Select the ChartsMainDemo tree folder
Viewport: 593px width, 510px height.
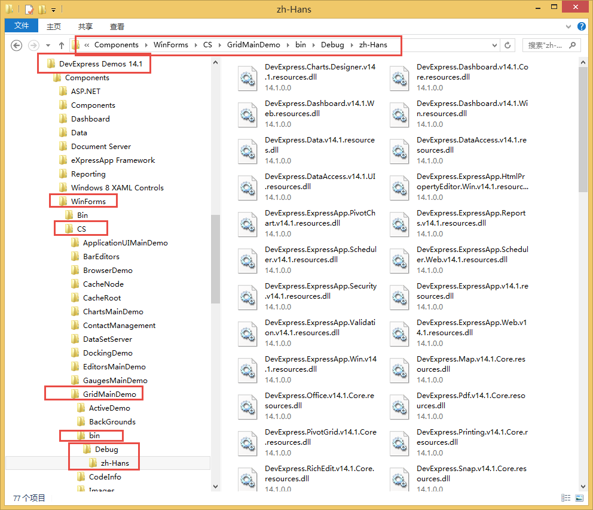(113, 312)
